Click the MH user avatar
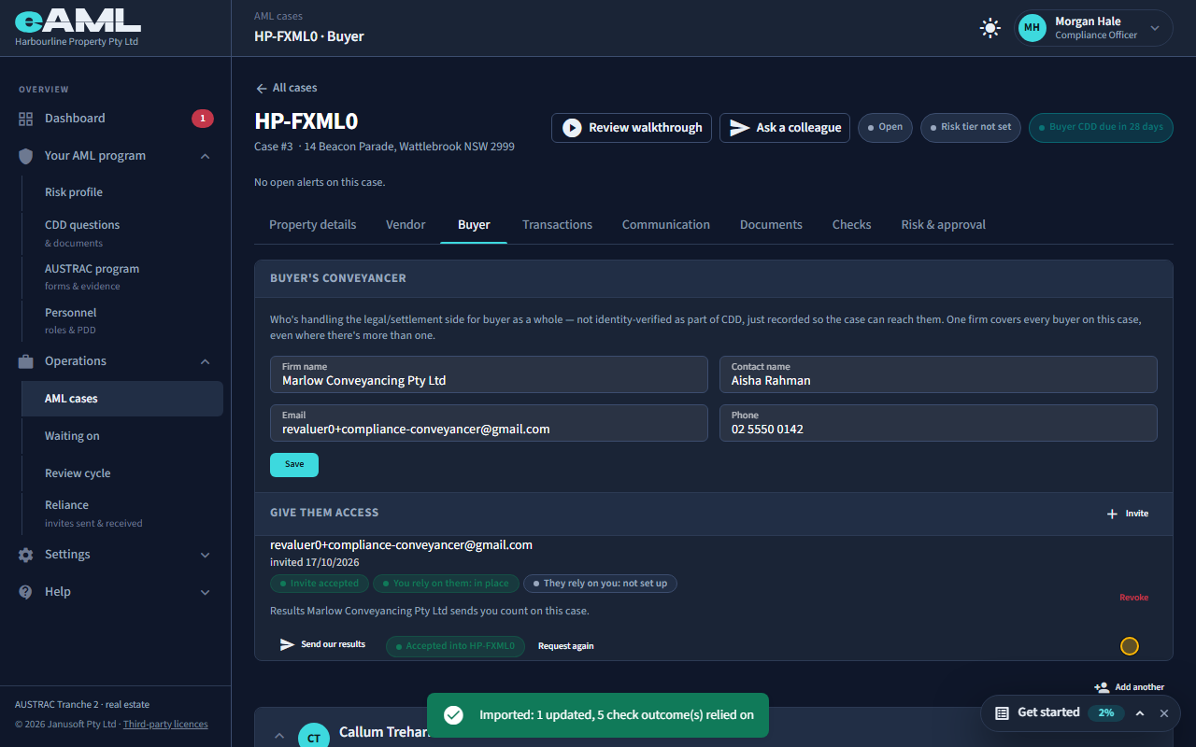Screen dimensions: 1196x747 tap(1032, 28)
